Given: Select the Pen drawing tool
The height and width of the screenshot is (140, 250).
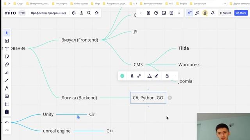Looking at the screenshot, I should click(7, 88).
